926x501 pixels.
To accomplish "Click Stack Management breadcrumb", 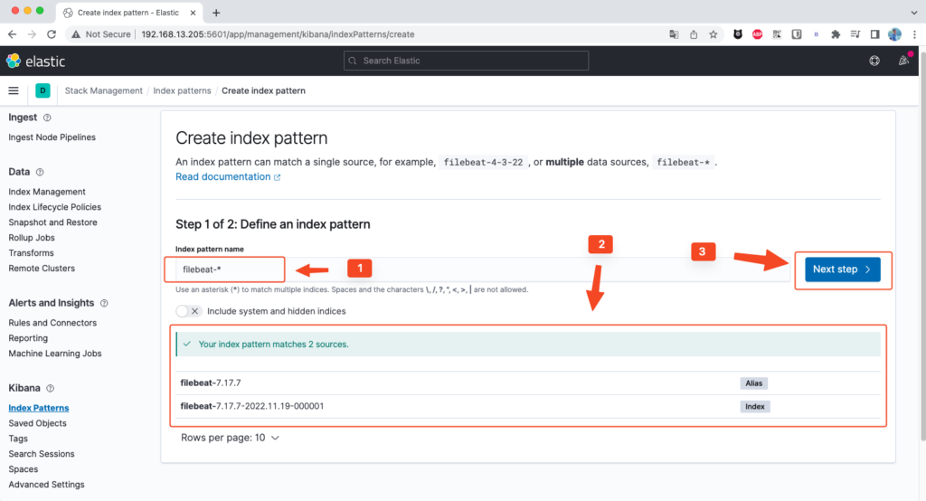I will click(x=103, y=90).
